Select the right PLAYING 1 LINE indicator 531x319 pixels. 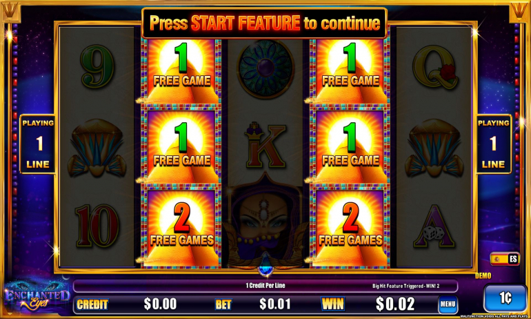click(493, 144)
